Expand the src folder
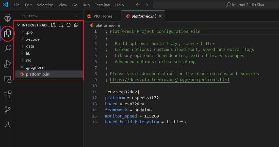The width and height of the screenshot is (279, 147). coord(23,60)
